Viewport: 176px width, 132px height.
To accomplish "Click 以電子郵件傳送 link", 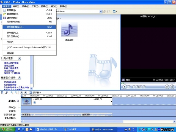I will [11, 68].
